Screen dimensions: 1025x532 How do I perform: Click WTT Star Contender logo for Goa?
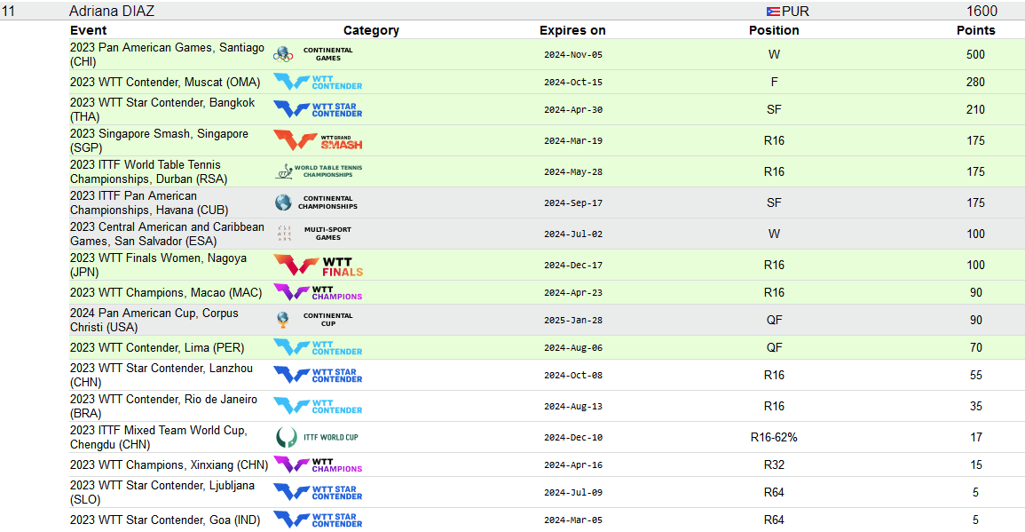coord(318,520)
